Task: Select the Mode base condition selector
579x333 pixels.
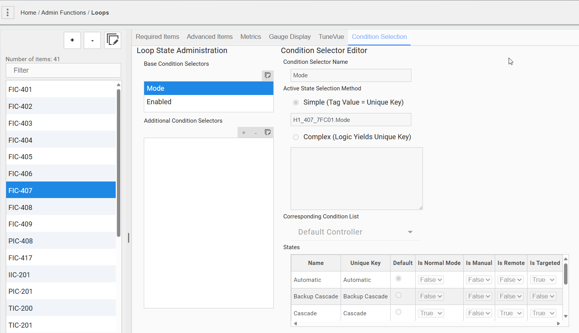Action: point(209,88)
